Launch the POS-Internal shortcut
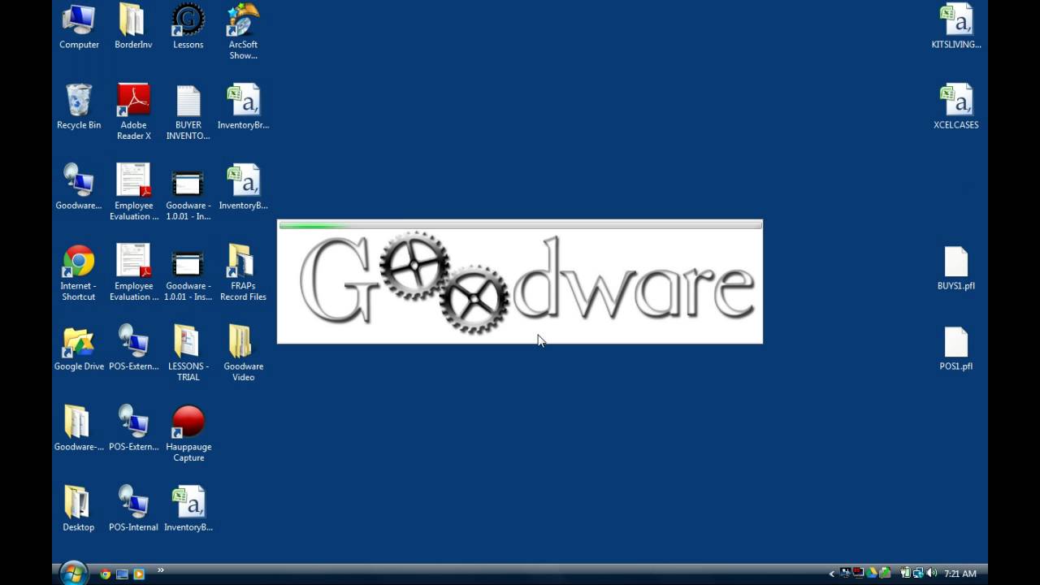Image resolution: width=1040 pixels, height=585 pixels. pos(133,510)
